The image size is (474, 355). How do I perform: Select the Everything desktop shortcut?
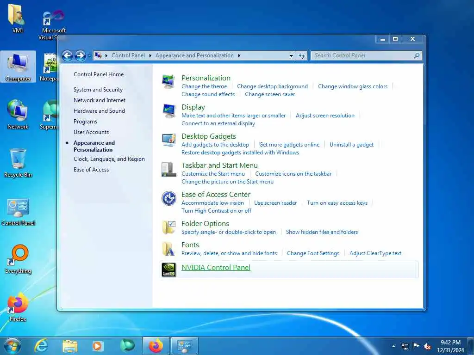coord(18,259)
